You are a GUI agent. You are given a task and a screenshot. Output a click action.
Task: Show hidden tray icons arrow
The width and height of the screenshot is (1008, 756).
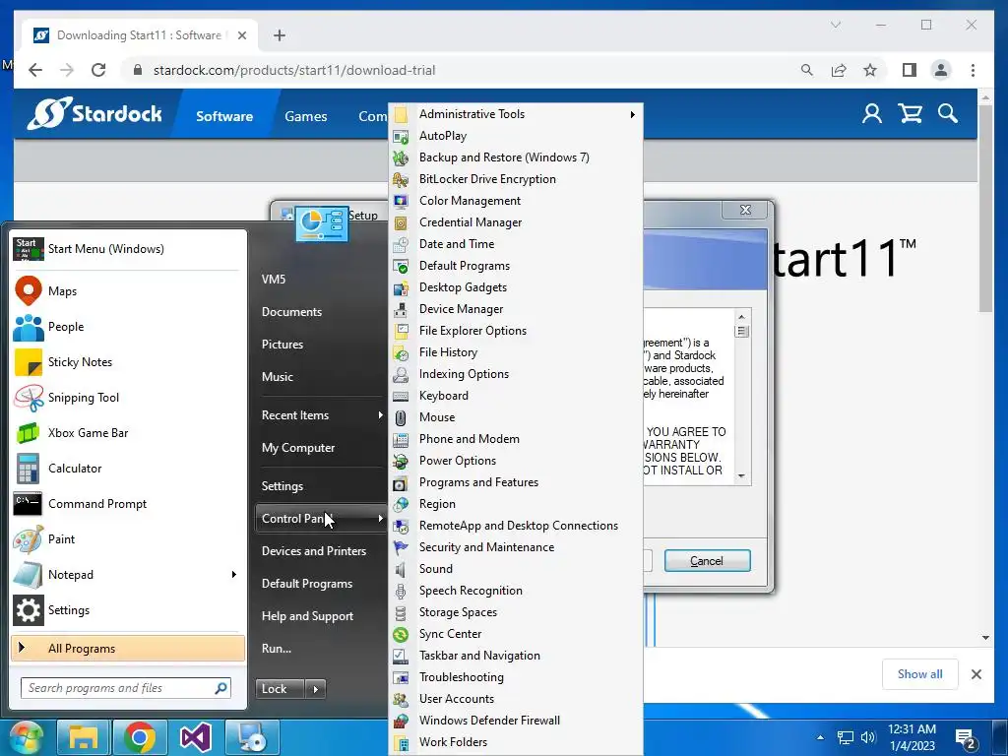click(x=820, y=737)
